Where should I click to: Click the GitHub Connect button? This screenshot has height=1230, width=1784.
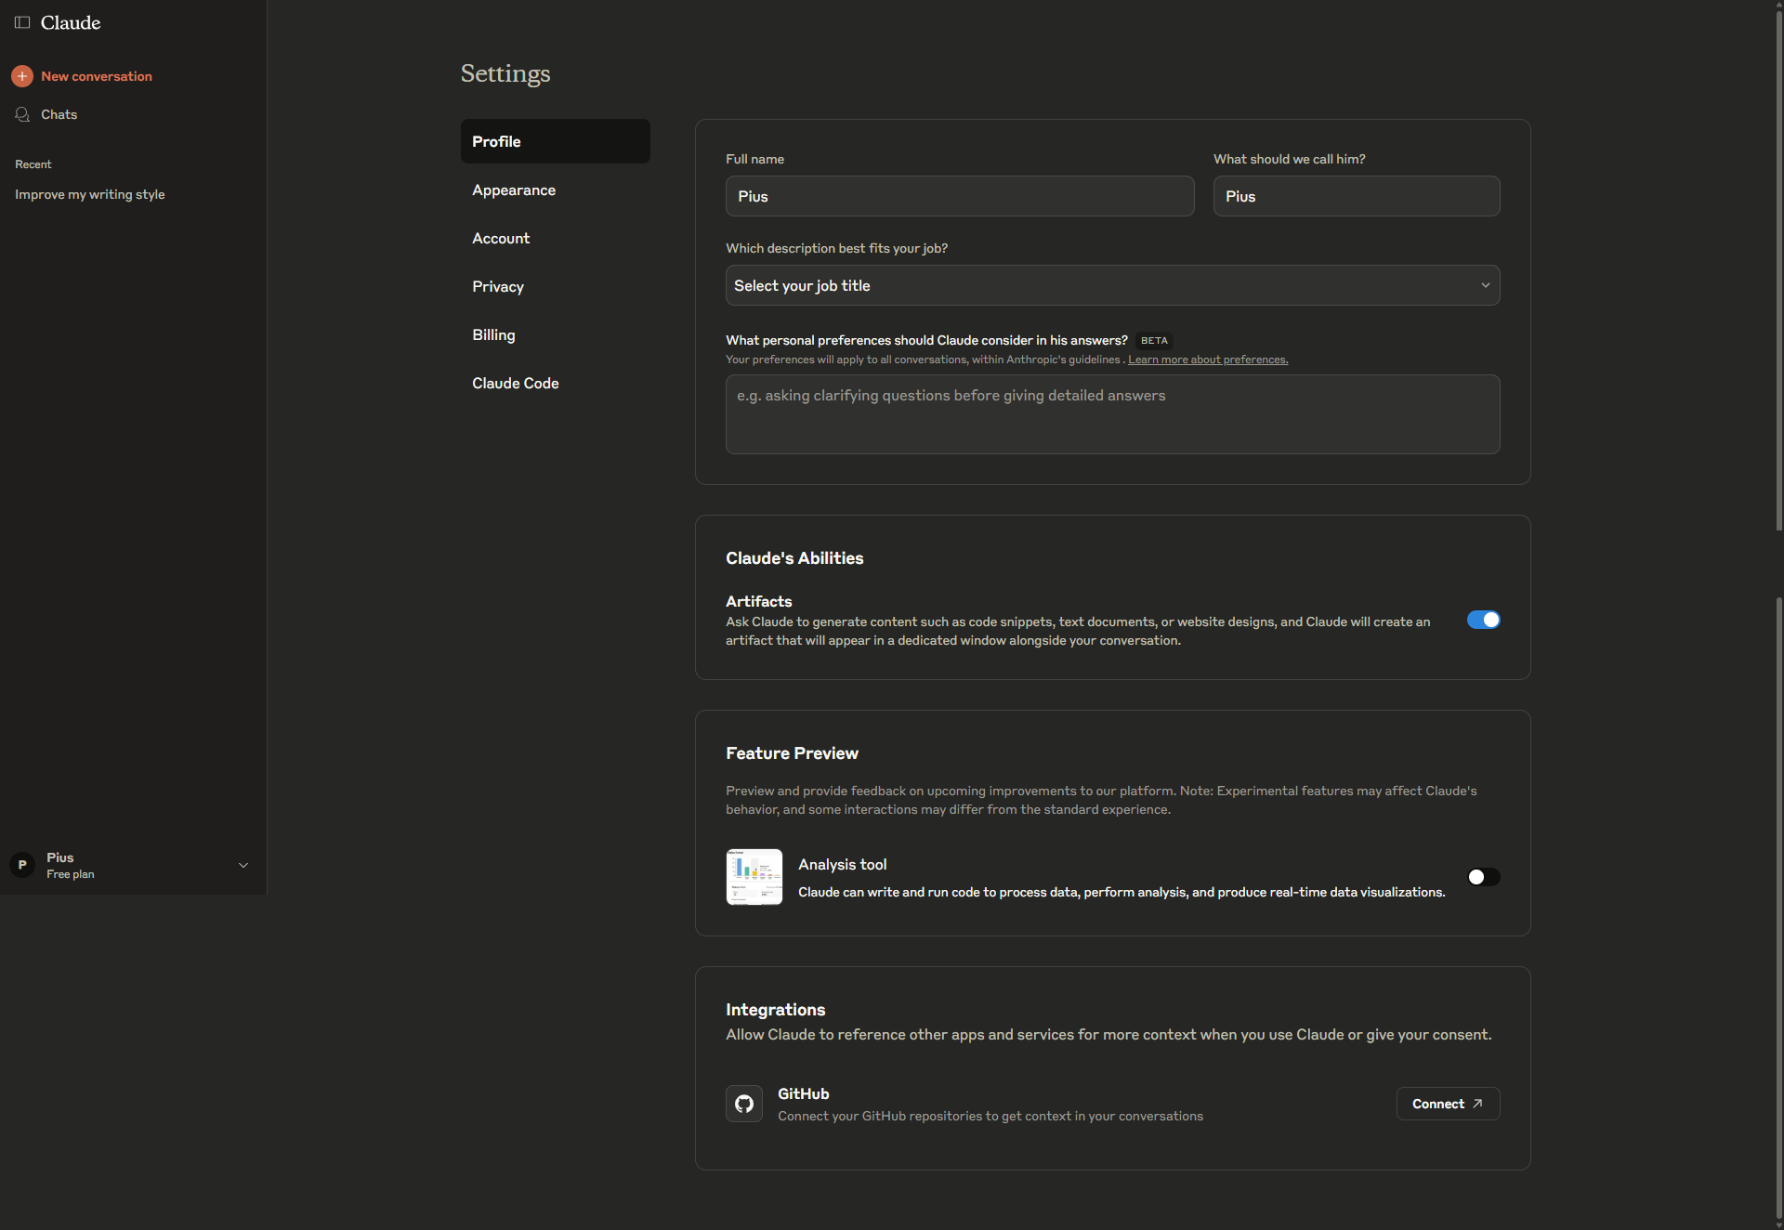click(x=1448, y=1104)
